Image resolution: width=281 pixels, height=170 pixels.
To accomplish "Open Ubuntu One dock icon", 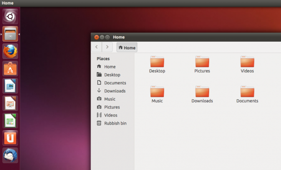I will 10,138.
